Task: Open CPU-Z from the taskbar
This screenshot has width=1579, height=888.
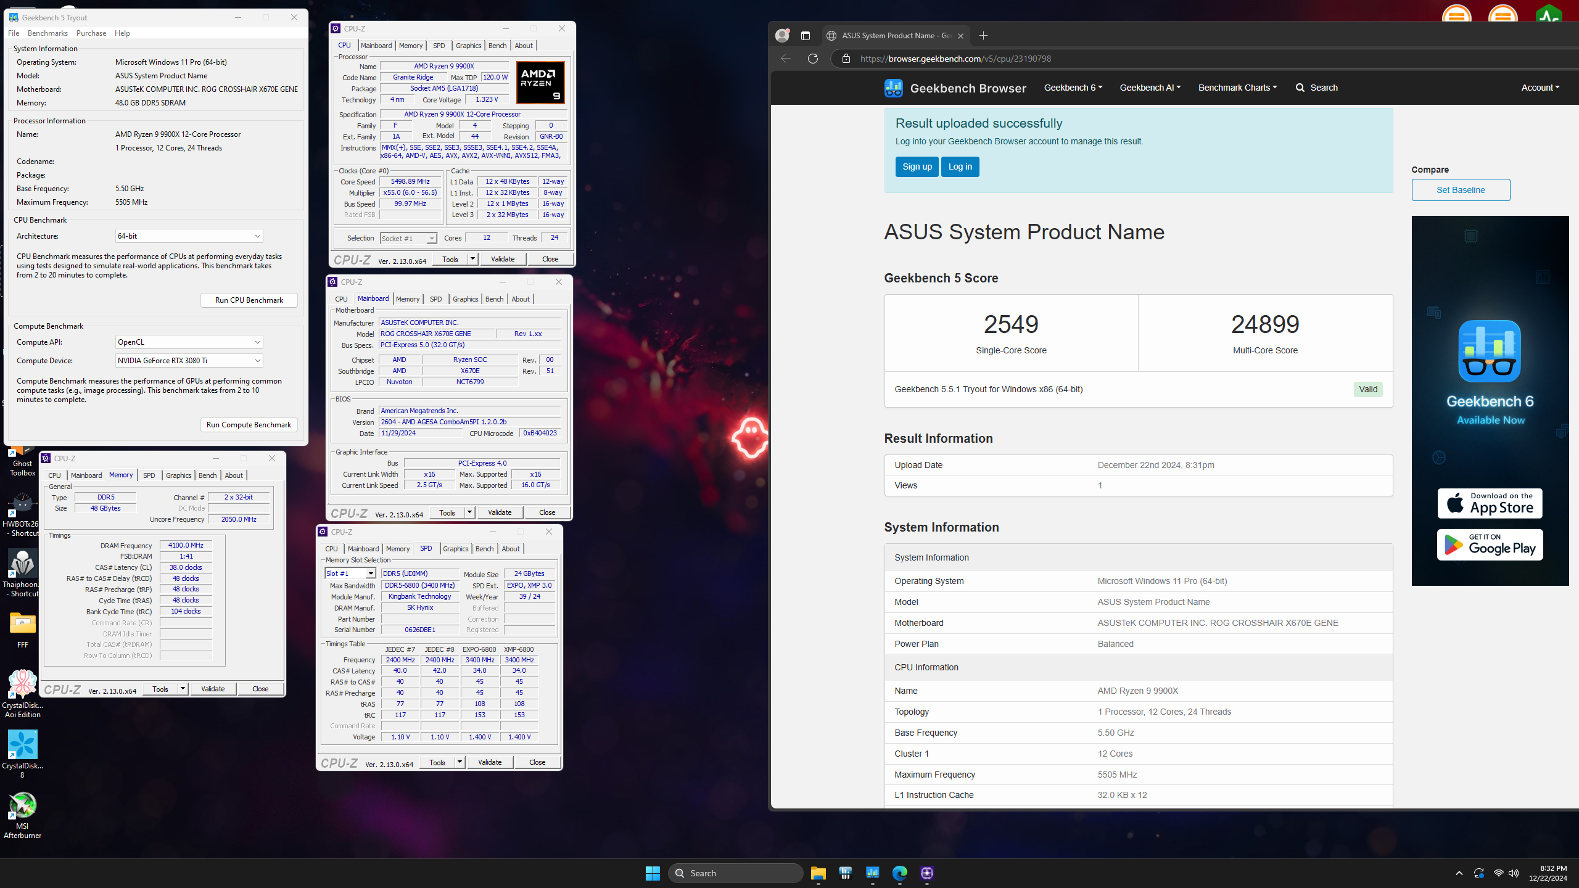Action: [927, 873]
